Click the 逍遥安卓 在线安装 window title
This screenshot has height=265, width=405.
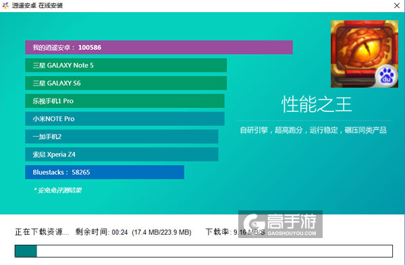[x=37, y=5]
